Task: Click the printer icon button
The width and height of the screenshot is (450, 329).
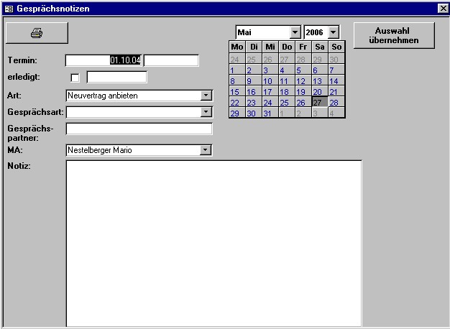Action: coord(37,33)
